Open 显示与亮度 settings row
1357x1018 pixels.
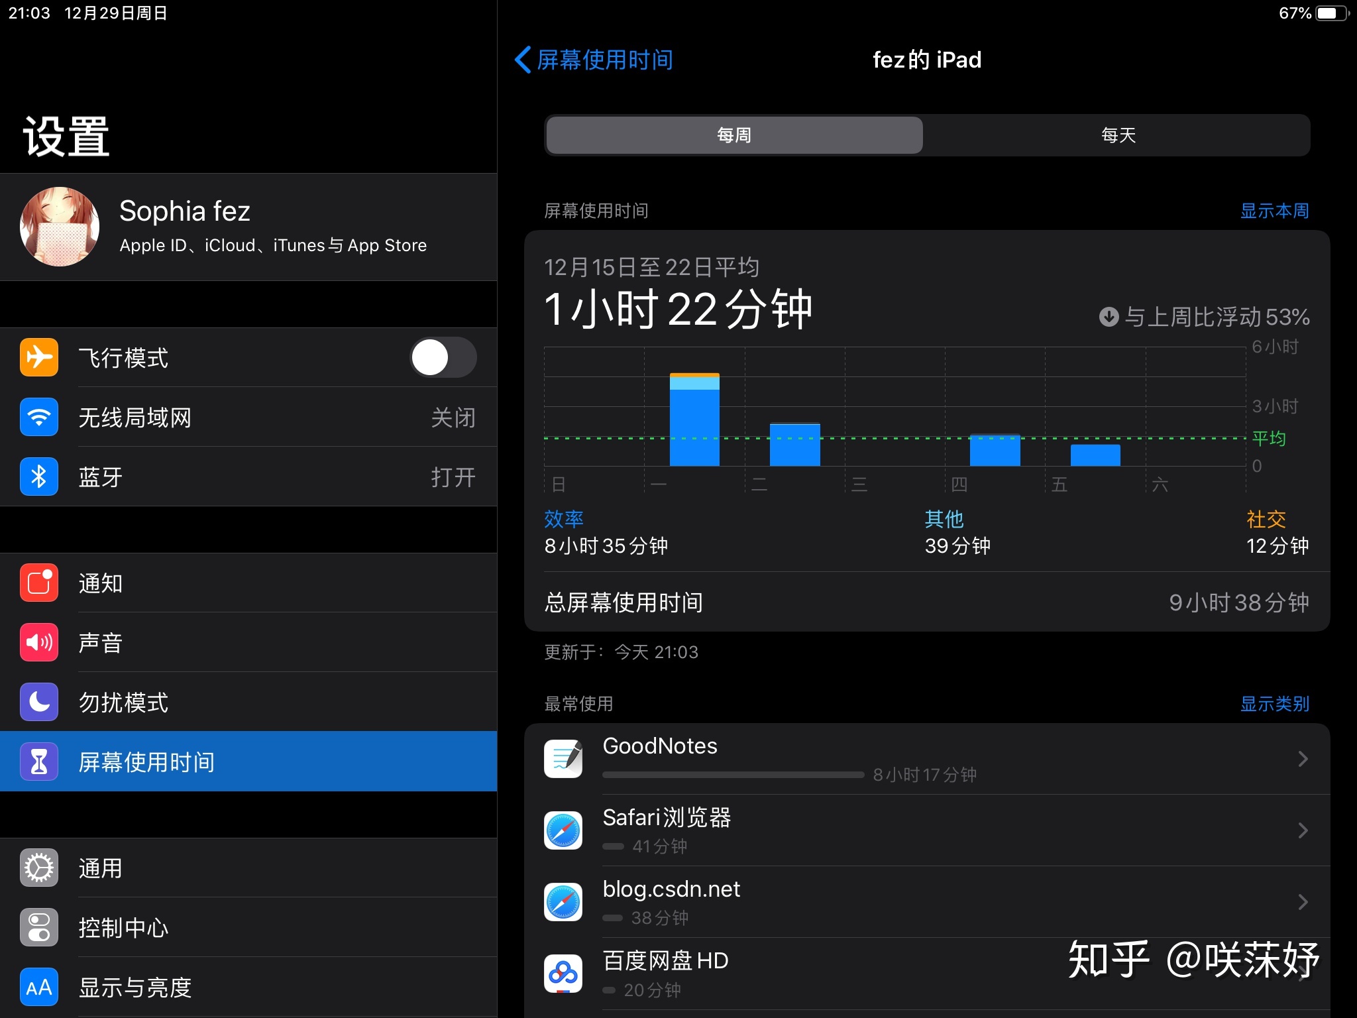click(248, 987)
